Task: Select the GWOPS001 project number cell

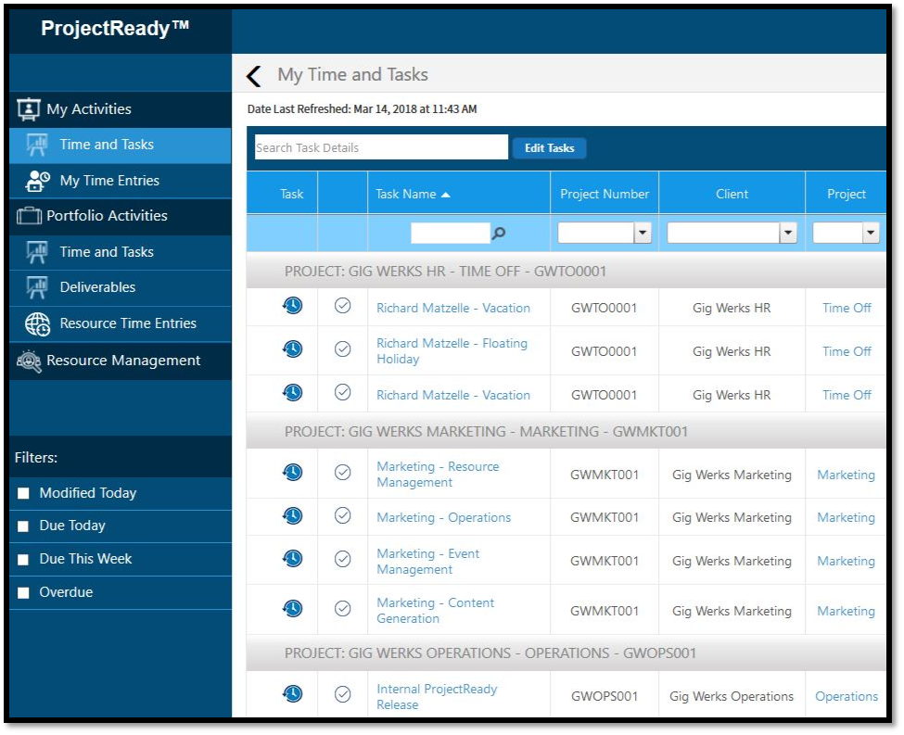Action: (x=605, y=696)
